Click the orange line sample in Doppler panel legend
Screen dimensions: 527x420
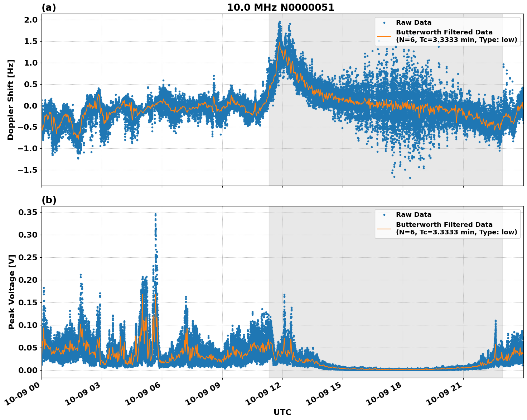click(384, 36)
